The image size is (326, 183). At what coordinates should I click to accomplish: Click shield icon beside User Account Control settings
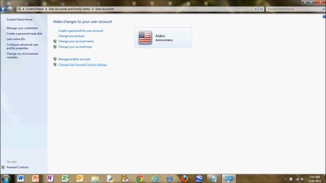[55, 65]
